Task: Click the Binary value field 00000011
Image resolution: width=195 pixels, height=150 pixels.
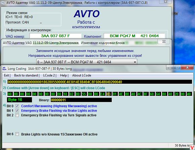Action: coord(81,100)
